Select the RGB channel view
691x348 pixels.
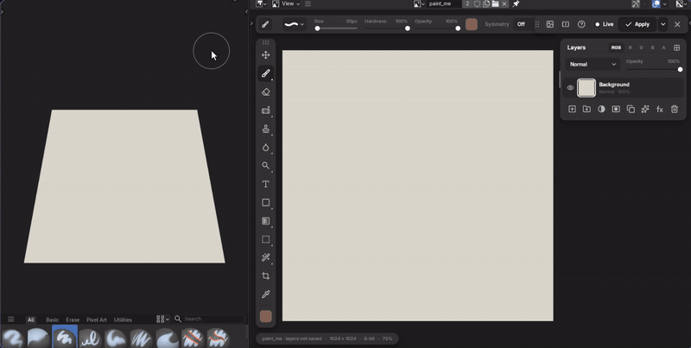[616, 47]
